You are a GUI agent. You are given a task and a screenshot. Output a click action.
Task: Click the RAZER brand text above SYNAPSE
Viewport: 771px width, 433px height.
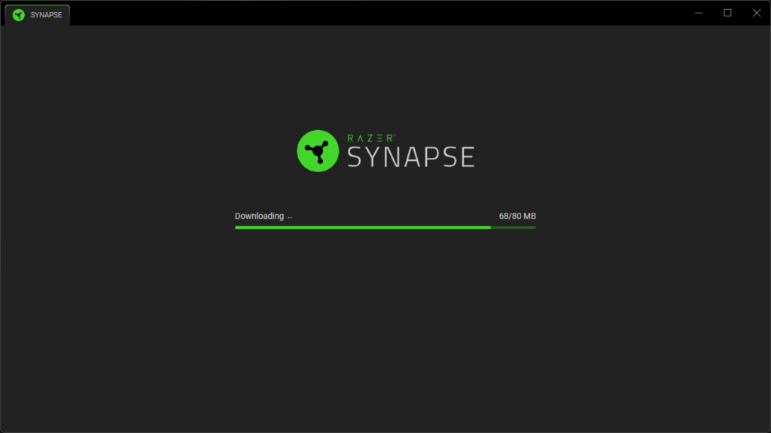pos(369,138)
